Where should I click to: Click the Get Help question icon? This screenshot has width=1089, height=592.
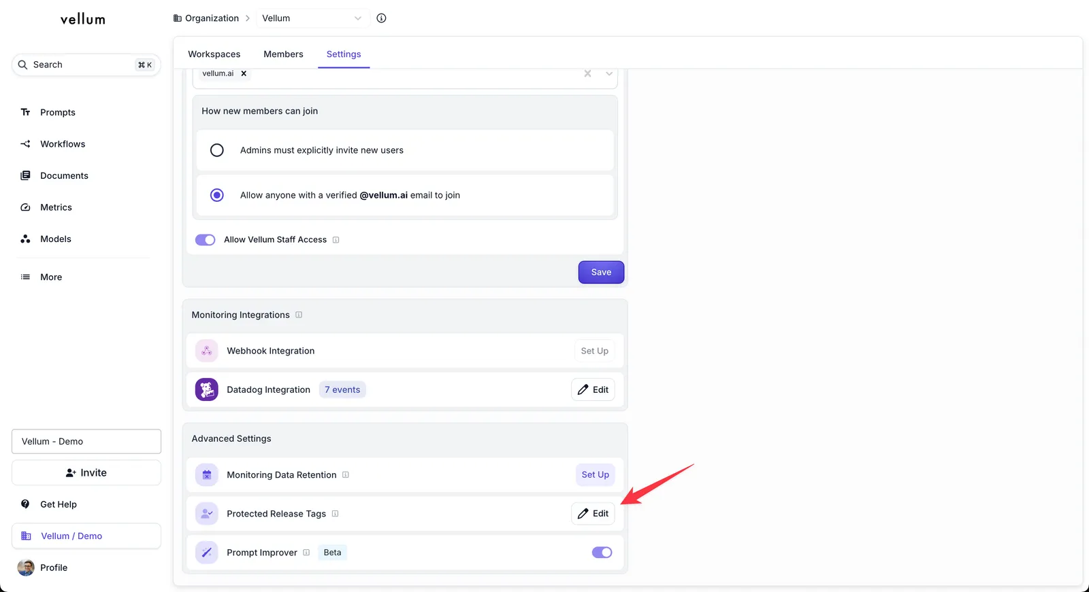click(25, 504)
